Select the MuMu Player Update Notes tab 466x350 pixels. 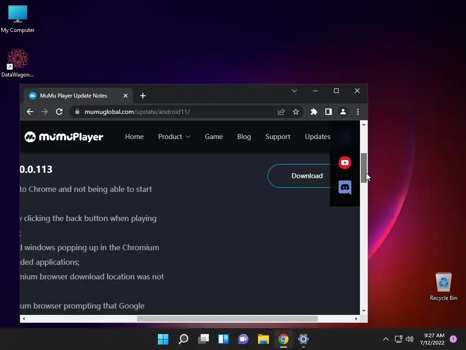(x=78, y=96)
